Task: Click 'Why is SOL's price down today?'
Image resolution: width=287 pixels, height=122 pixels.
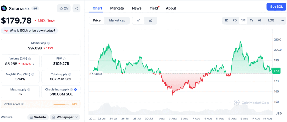Action: point(29,31)
